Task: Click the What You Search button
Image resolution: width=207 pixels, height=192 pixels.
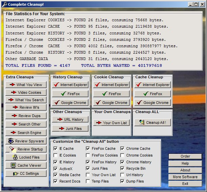Action: tap(26, 100)
